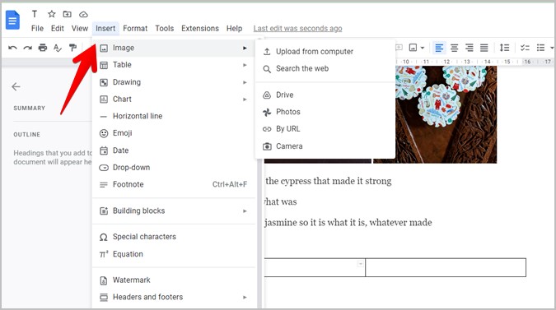The width and height of the screenshot is (556, 310).
Task: Open the File menu
Action: click(x=37, y=28)
